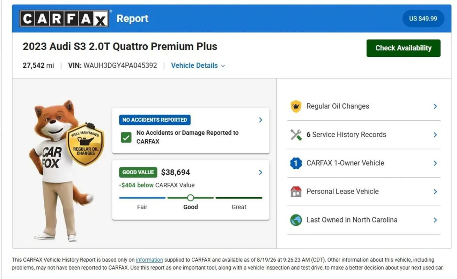457x279 pixels.
Task: Open No Accidents Reported chevron arrow
Action: click(260, 120)
